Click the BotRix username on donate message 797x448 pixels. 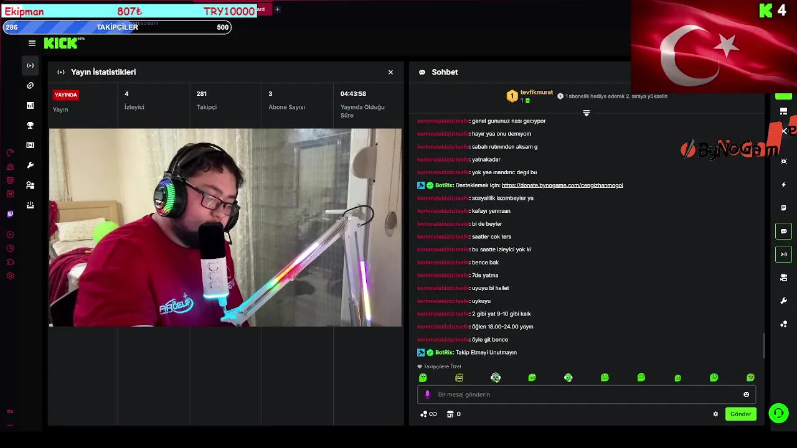(x=444, y=185)
